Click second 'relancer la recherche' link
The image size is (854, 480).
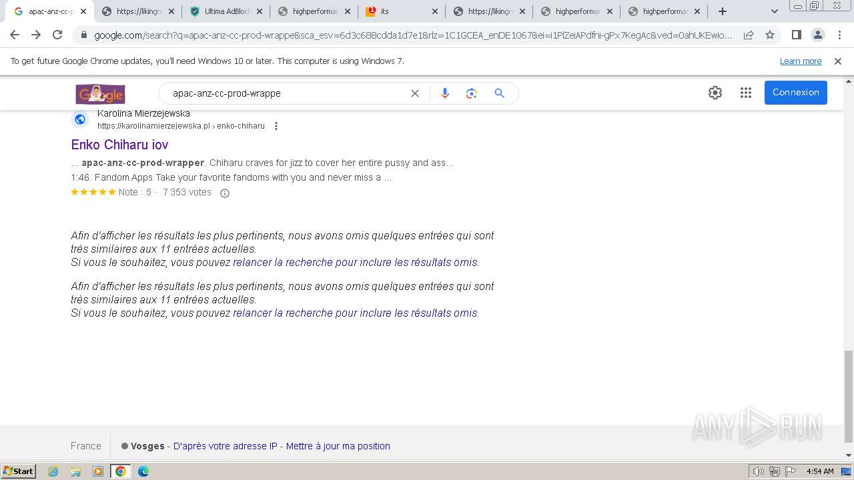(x=356, y=313)
